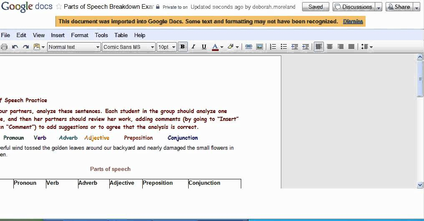The width and height of the screenshot is (424, 221).
Task: Open the Comic Sans MS font dropdown
Action: tap(129, 47)
